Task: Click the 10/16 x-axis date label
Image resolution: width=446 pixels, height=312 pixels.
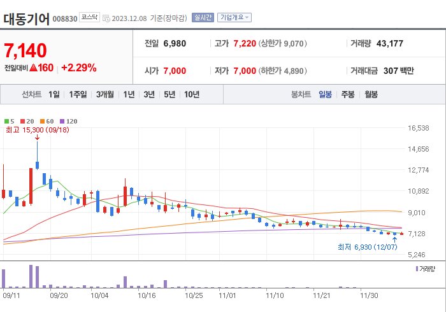Action: coord(147,295)
